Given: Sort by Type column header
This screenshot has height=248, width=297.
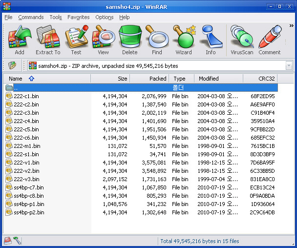Looking at the screenshot, I should (181, 79).
